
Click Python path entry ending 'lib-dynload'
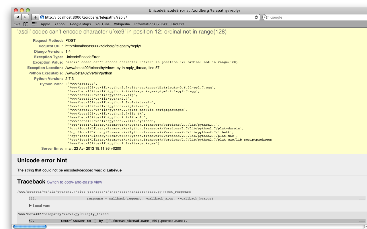[x=112, y=121]
